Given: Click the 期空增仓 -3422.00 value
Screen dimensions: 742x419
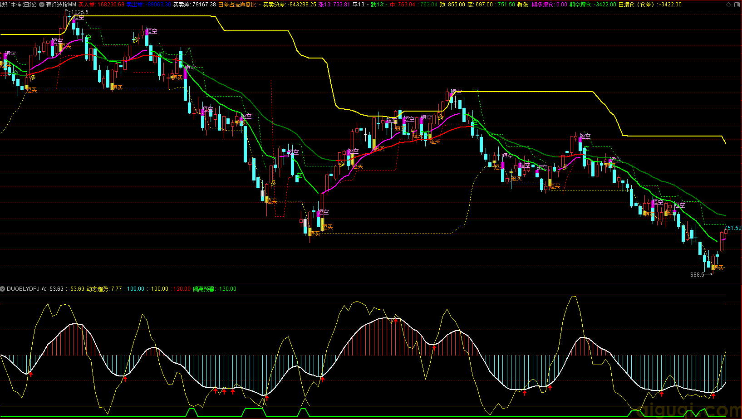Looking at the screenshot, I should click(x=593, y=5).
